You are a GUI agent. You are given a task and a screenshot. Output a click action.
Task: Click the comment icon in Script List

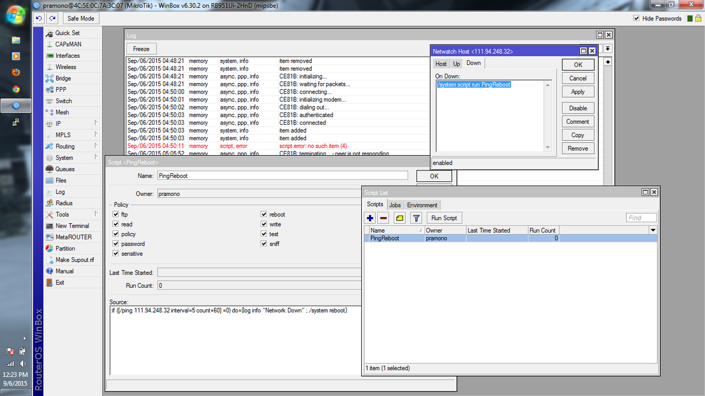click(x=400, y=218)
